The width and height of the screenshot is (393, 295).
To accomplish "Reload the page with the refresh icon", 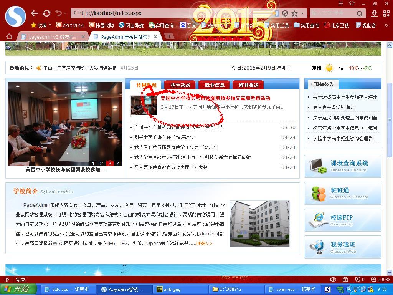I will coord(46,13).
